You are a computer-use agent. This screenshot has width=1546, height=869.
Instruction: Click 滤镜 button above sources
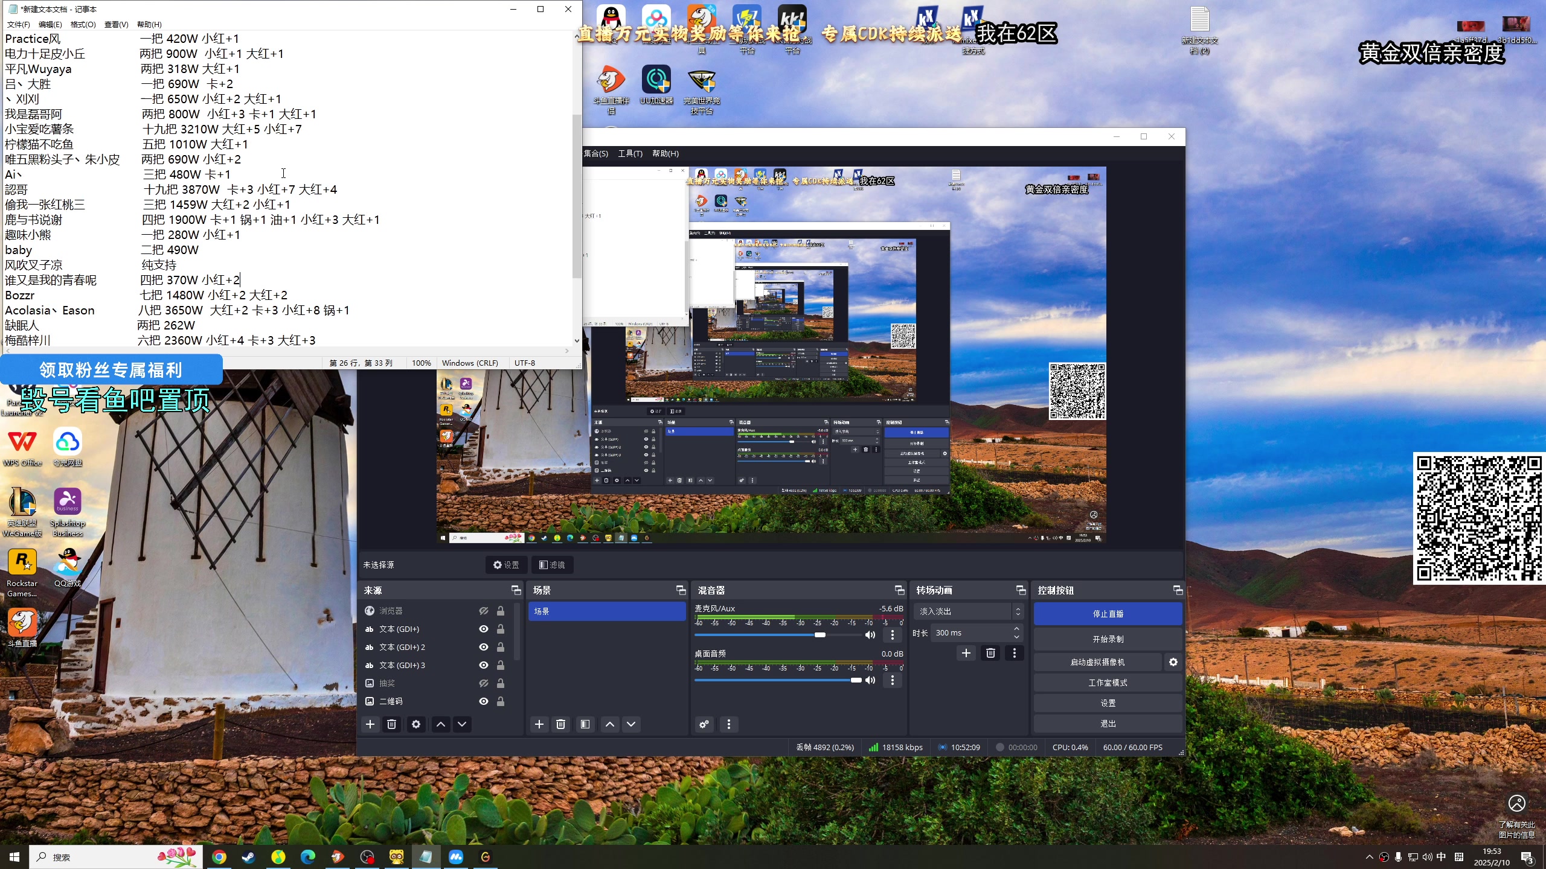tap(552, 565)
